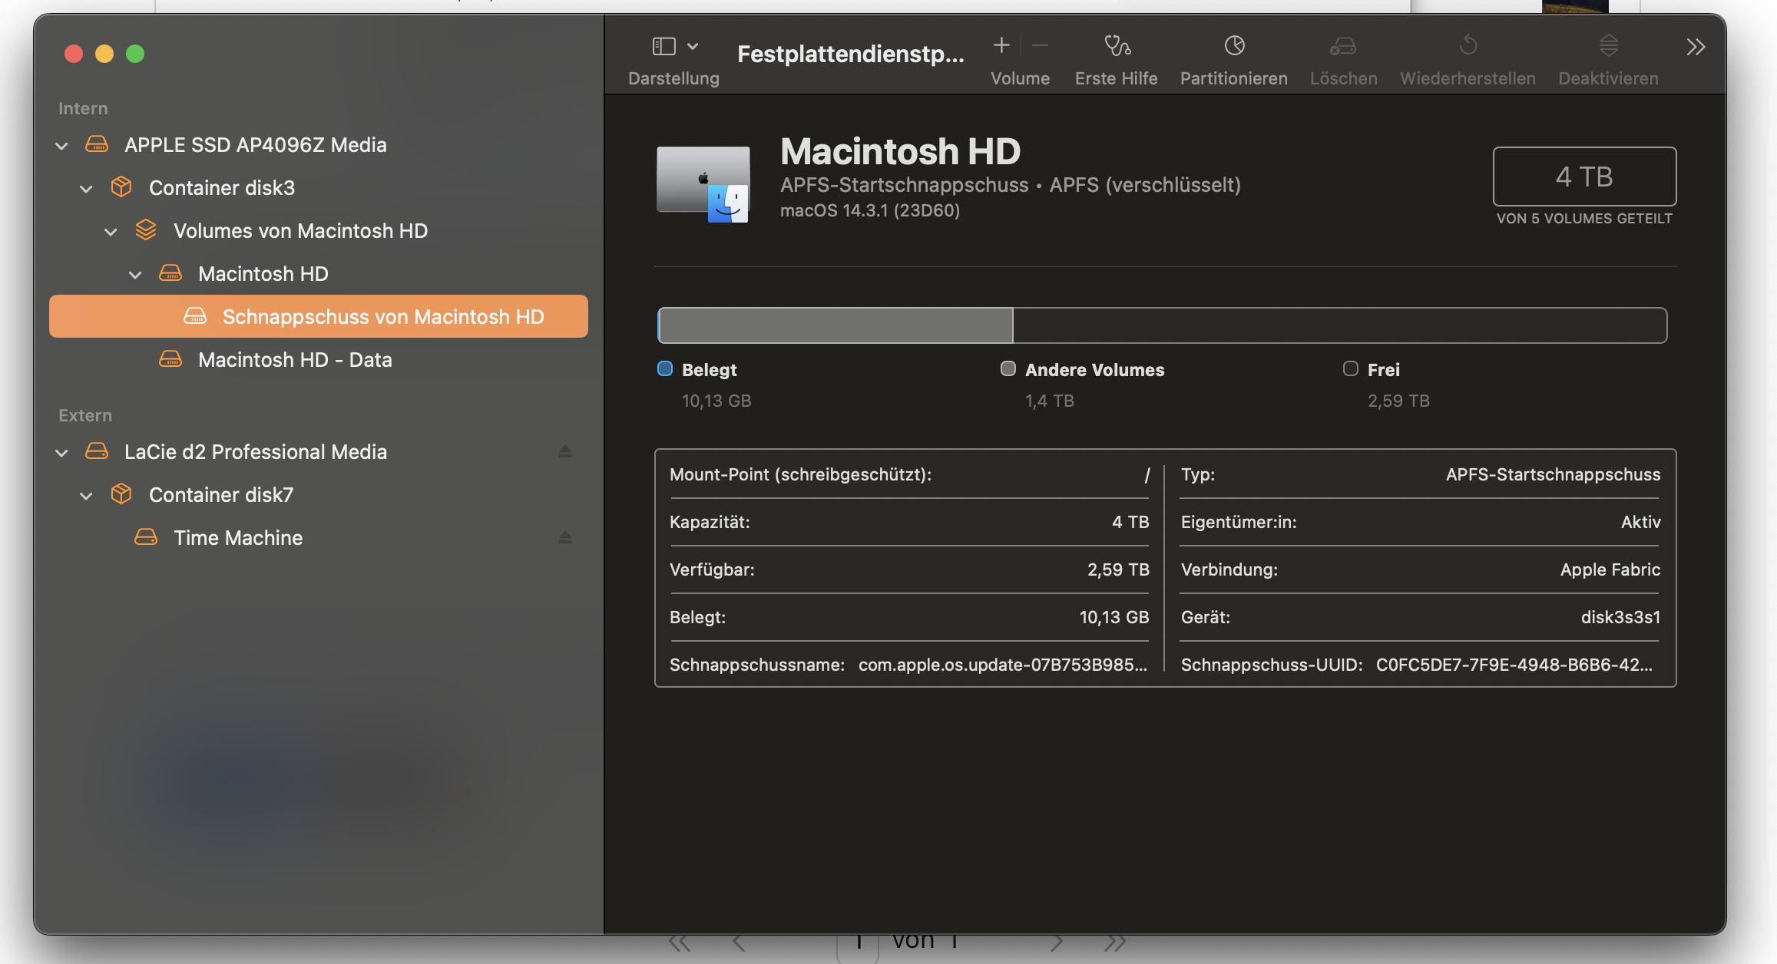Click the Erste Hilfe stethoscope icon
This screenshot has height=964, width=1777.
coord(1117,47)
